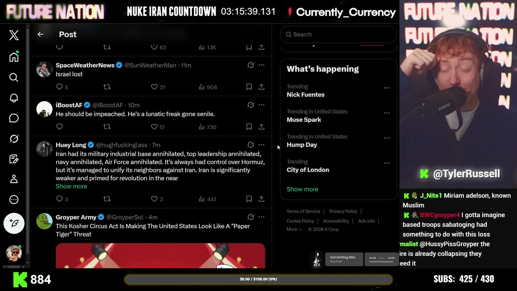Repost the SpaceWeatherNews post
This screenshot has height=291, width=517.
107,87
